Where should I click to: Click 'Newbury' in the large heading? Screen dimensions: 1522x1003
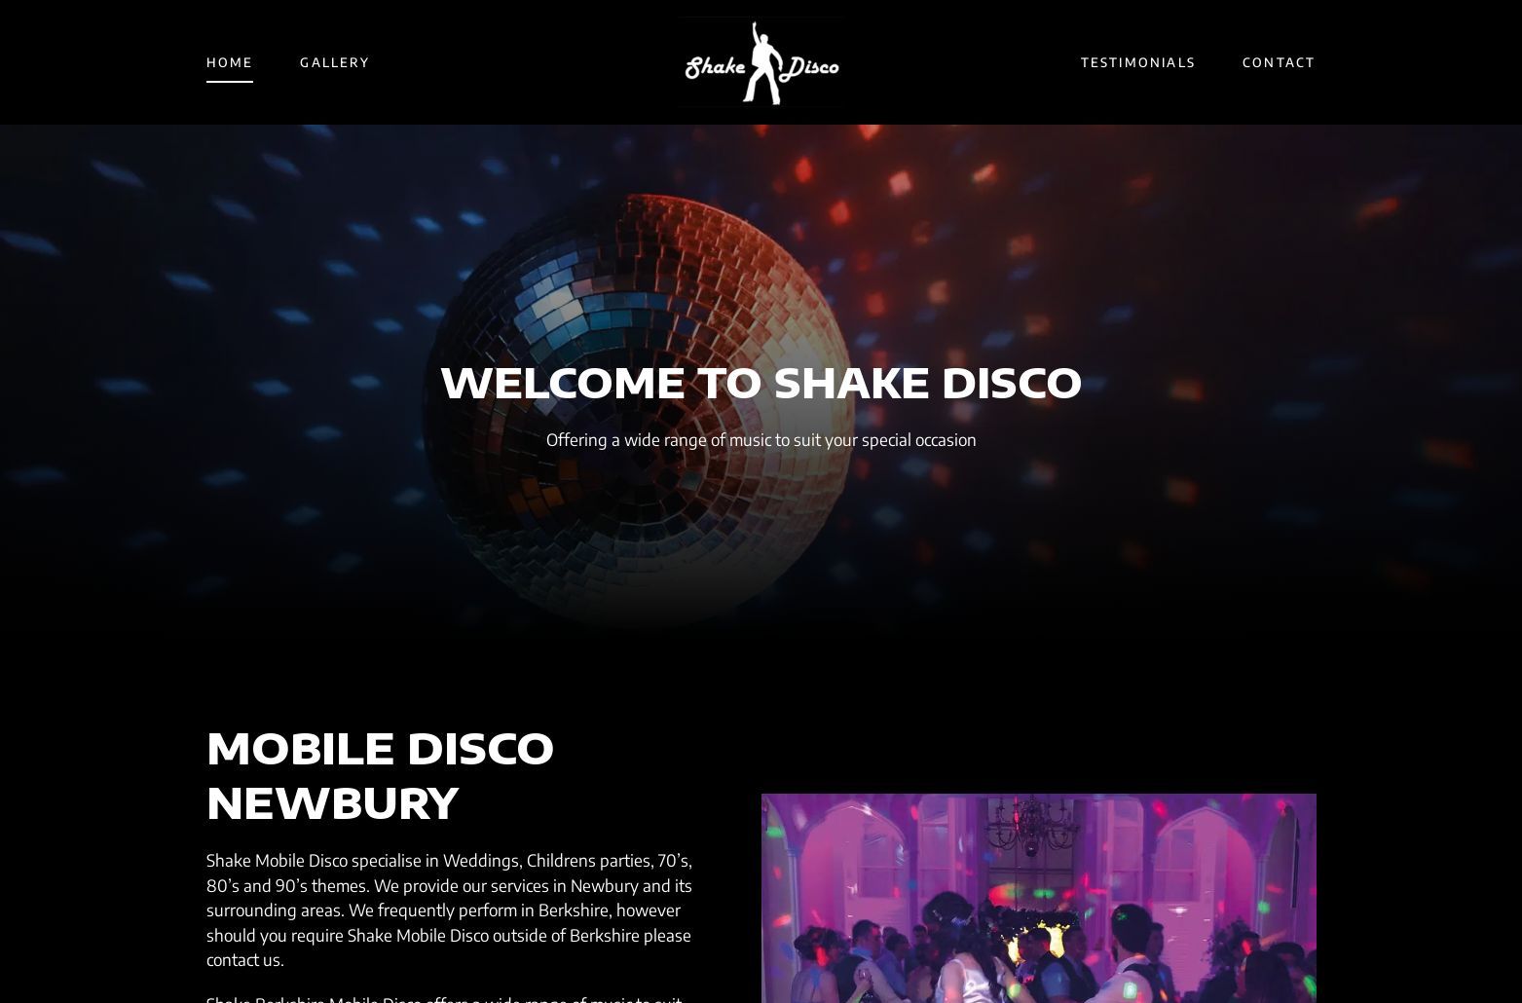click(332, 803)
